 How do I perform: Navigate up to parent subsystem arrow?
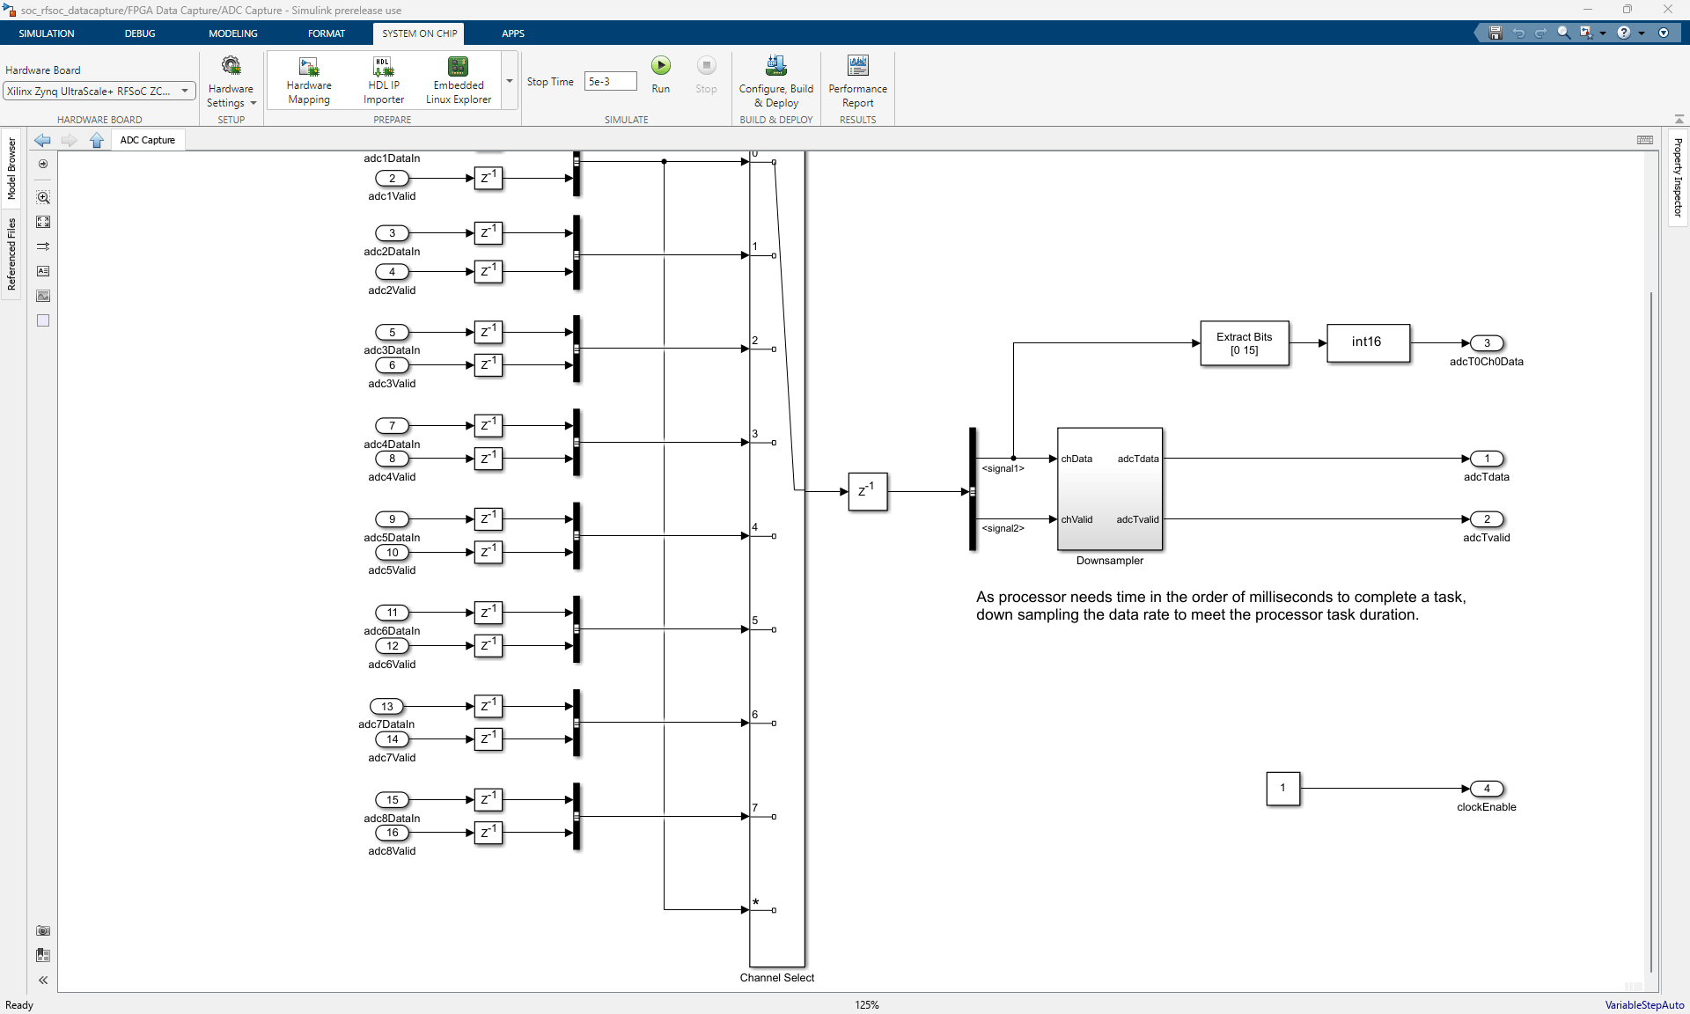point(97,140)
